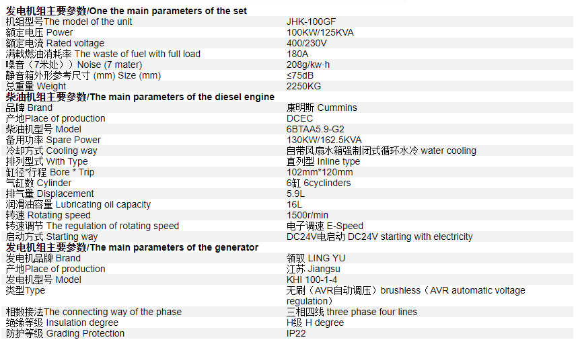Select the main parameters of the generator heading
The width and height of the screenshot is (580, 346).
click(132, 247)
